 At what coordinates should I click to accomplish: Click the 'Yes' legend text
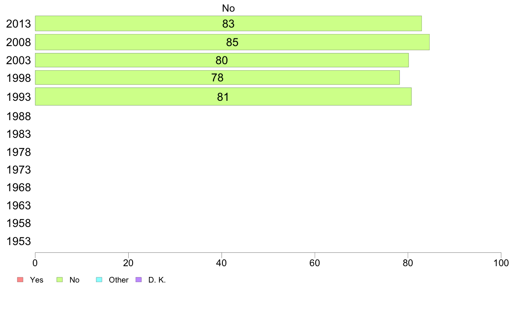click(37, 280)
